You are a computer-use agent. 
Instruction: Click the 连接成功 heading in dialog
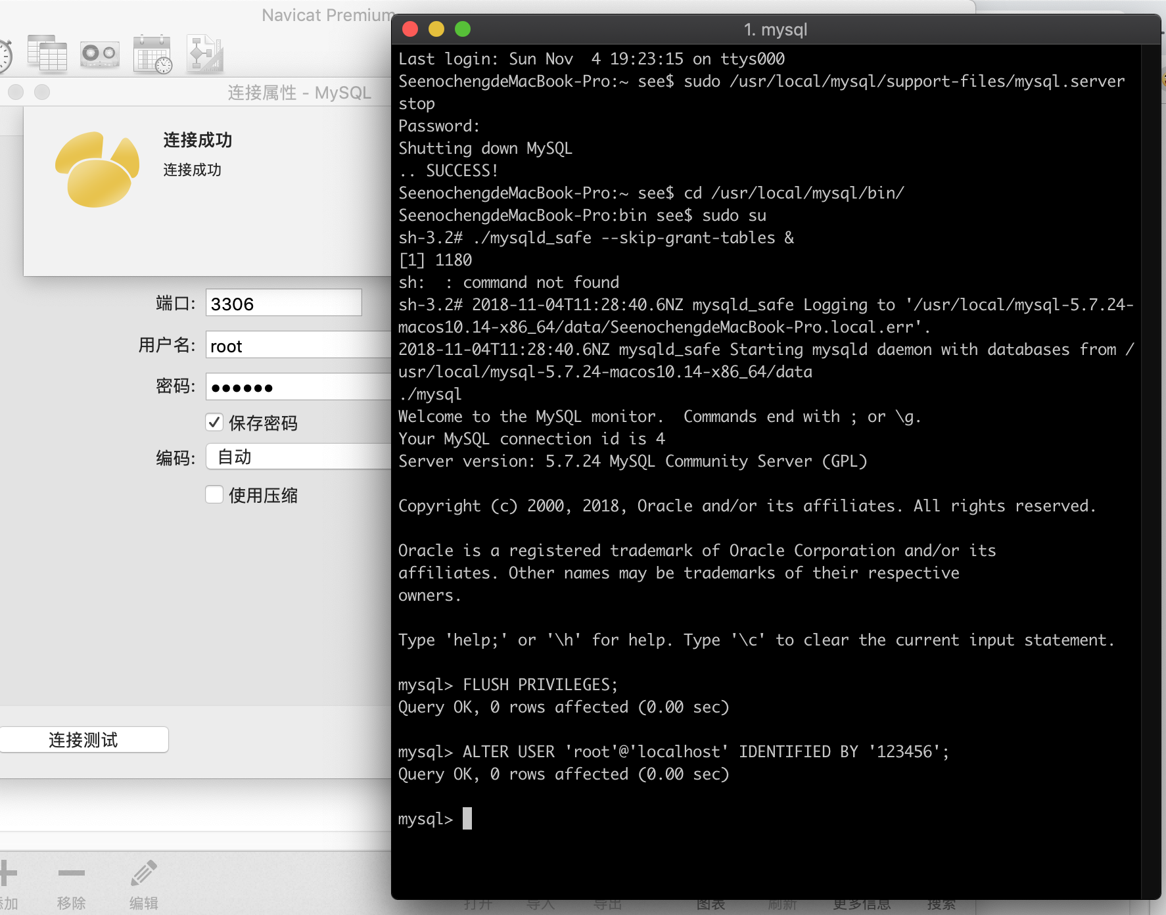pos(197,140)
